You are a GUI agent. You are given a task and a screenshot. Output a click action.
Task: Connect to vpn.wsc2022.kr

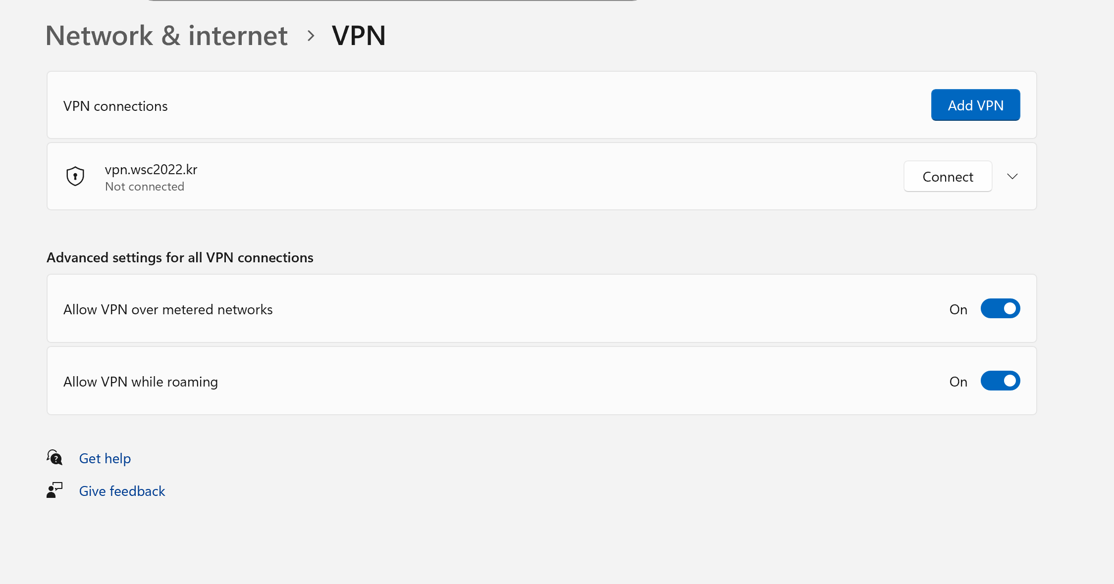[x=948, y=176]
